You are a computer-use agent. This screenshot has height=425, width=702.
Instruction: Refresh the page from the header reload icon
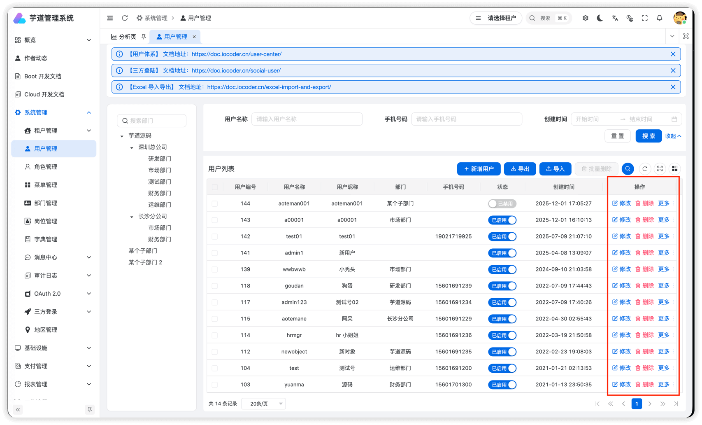pyautogui.click(x=125, y=18)
